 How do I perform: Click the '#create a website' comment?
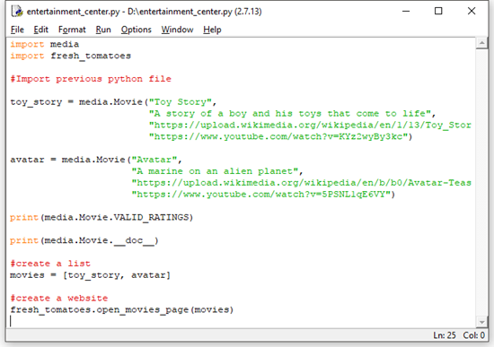click(59, 299)
